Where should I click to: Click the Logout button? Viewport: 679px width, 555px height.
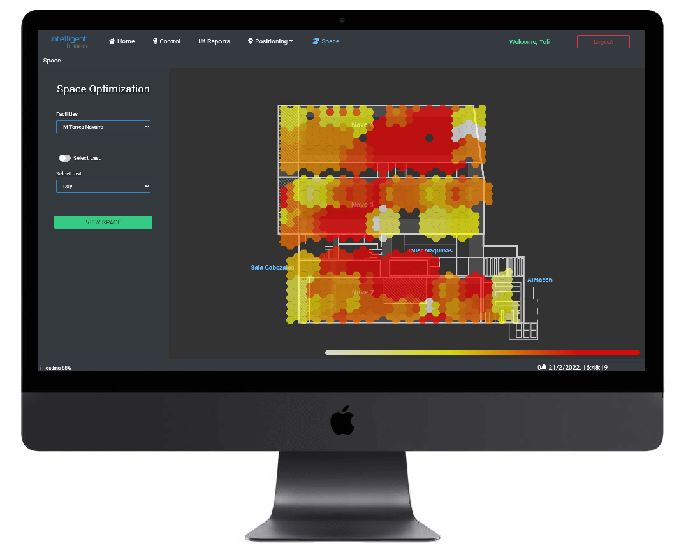(x=603, y=41)
